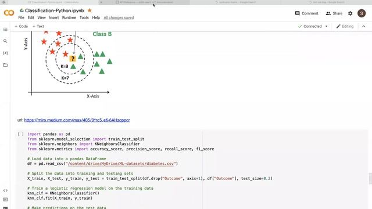Click the diabetes.csv file path string
Viewport: 372px width, 209px height.
coord(120,164)
